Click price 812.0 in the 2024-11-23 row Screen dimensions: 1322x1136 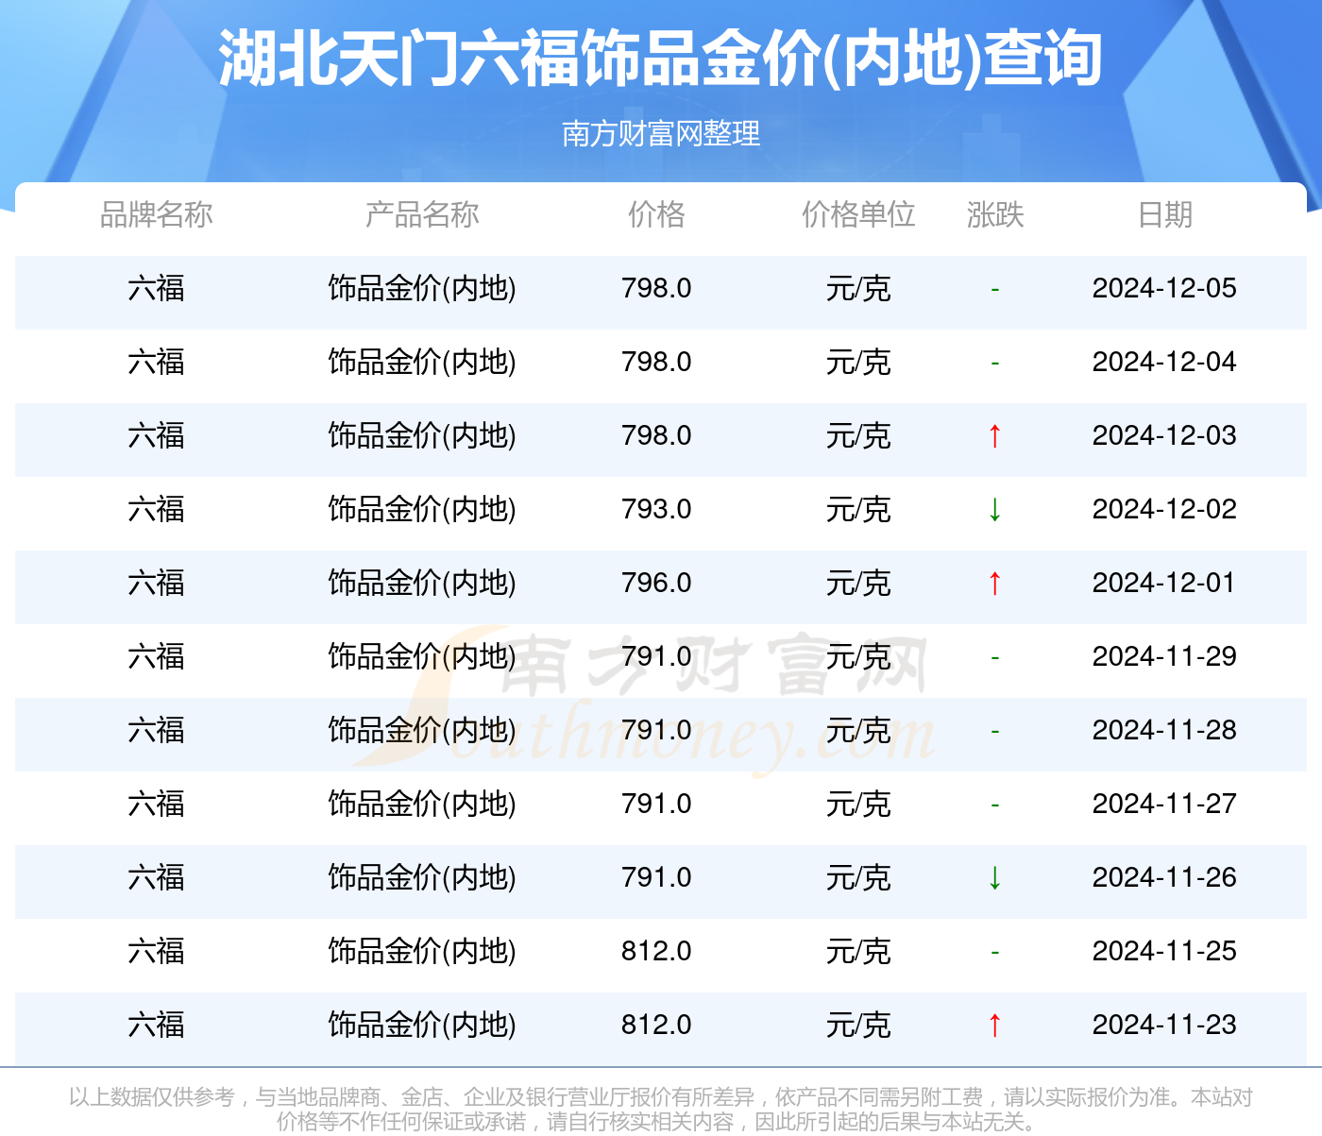click(656, 1025)
